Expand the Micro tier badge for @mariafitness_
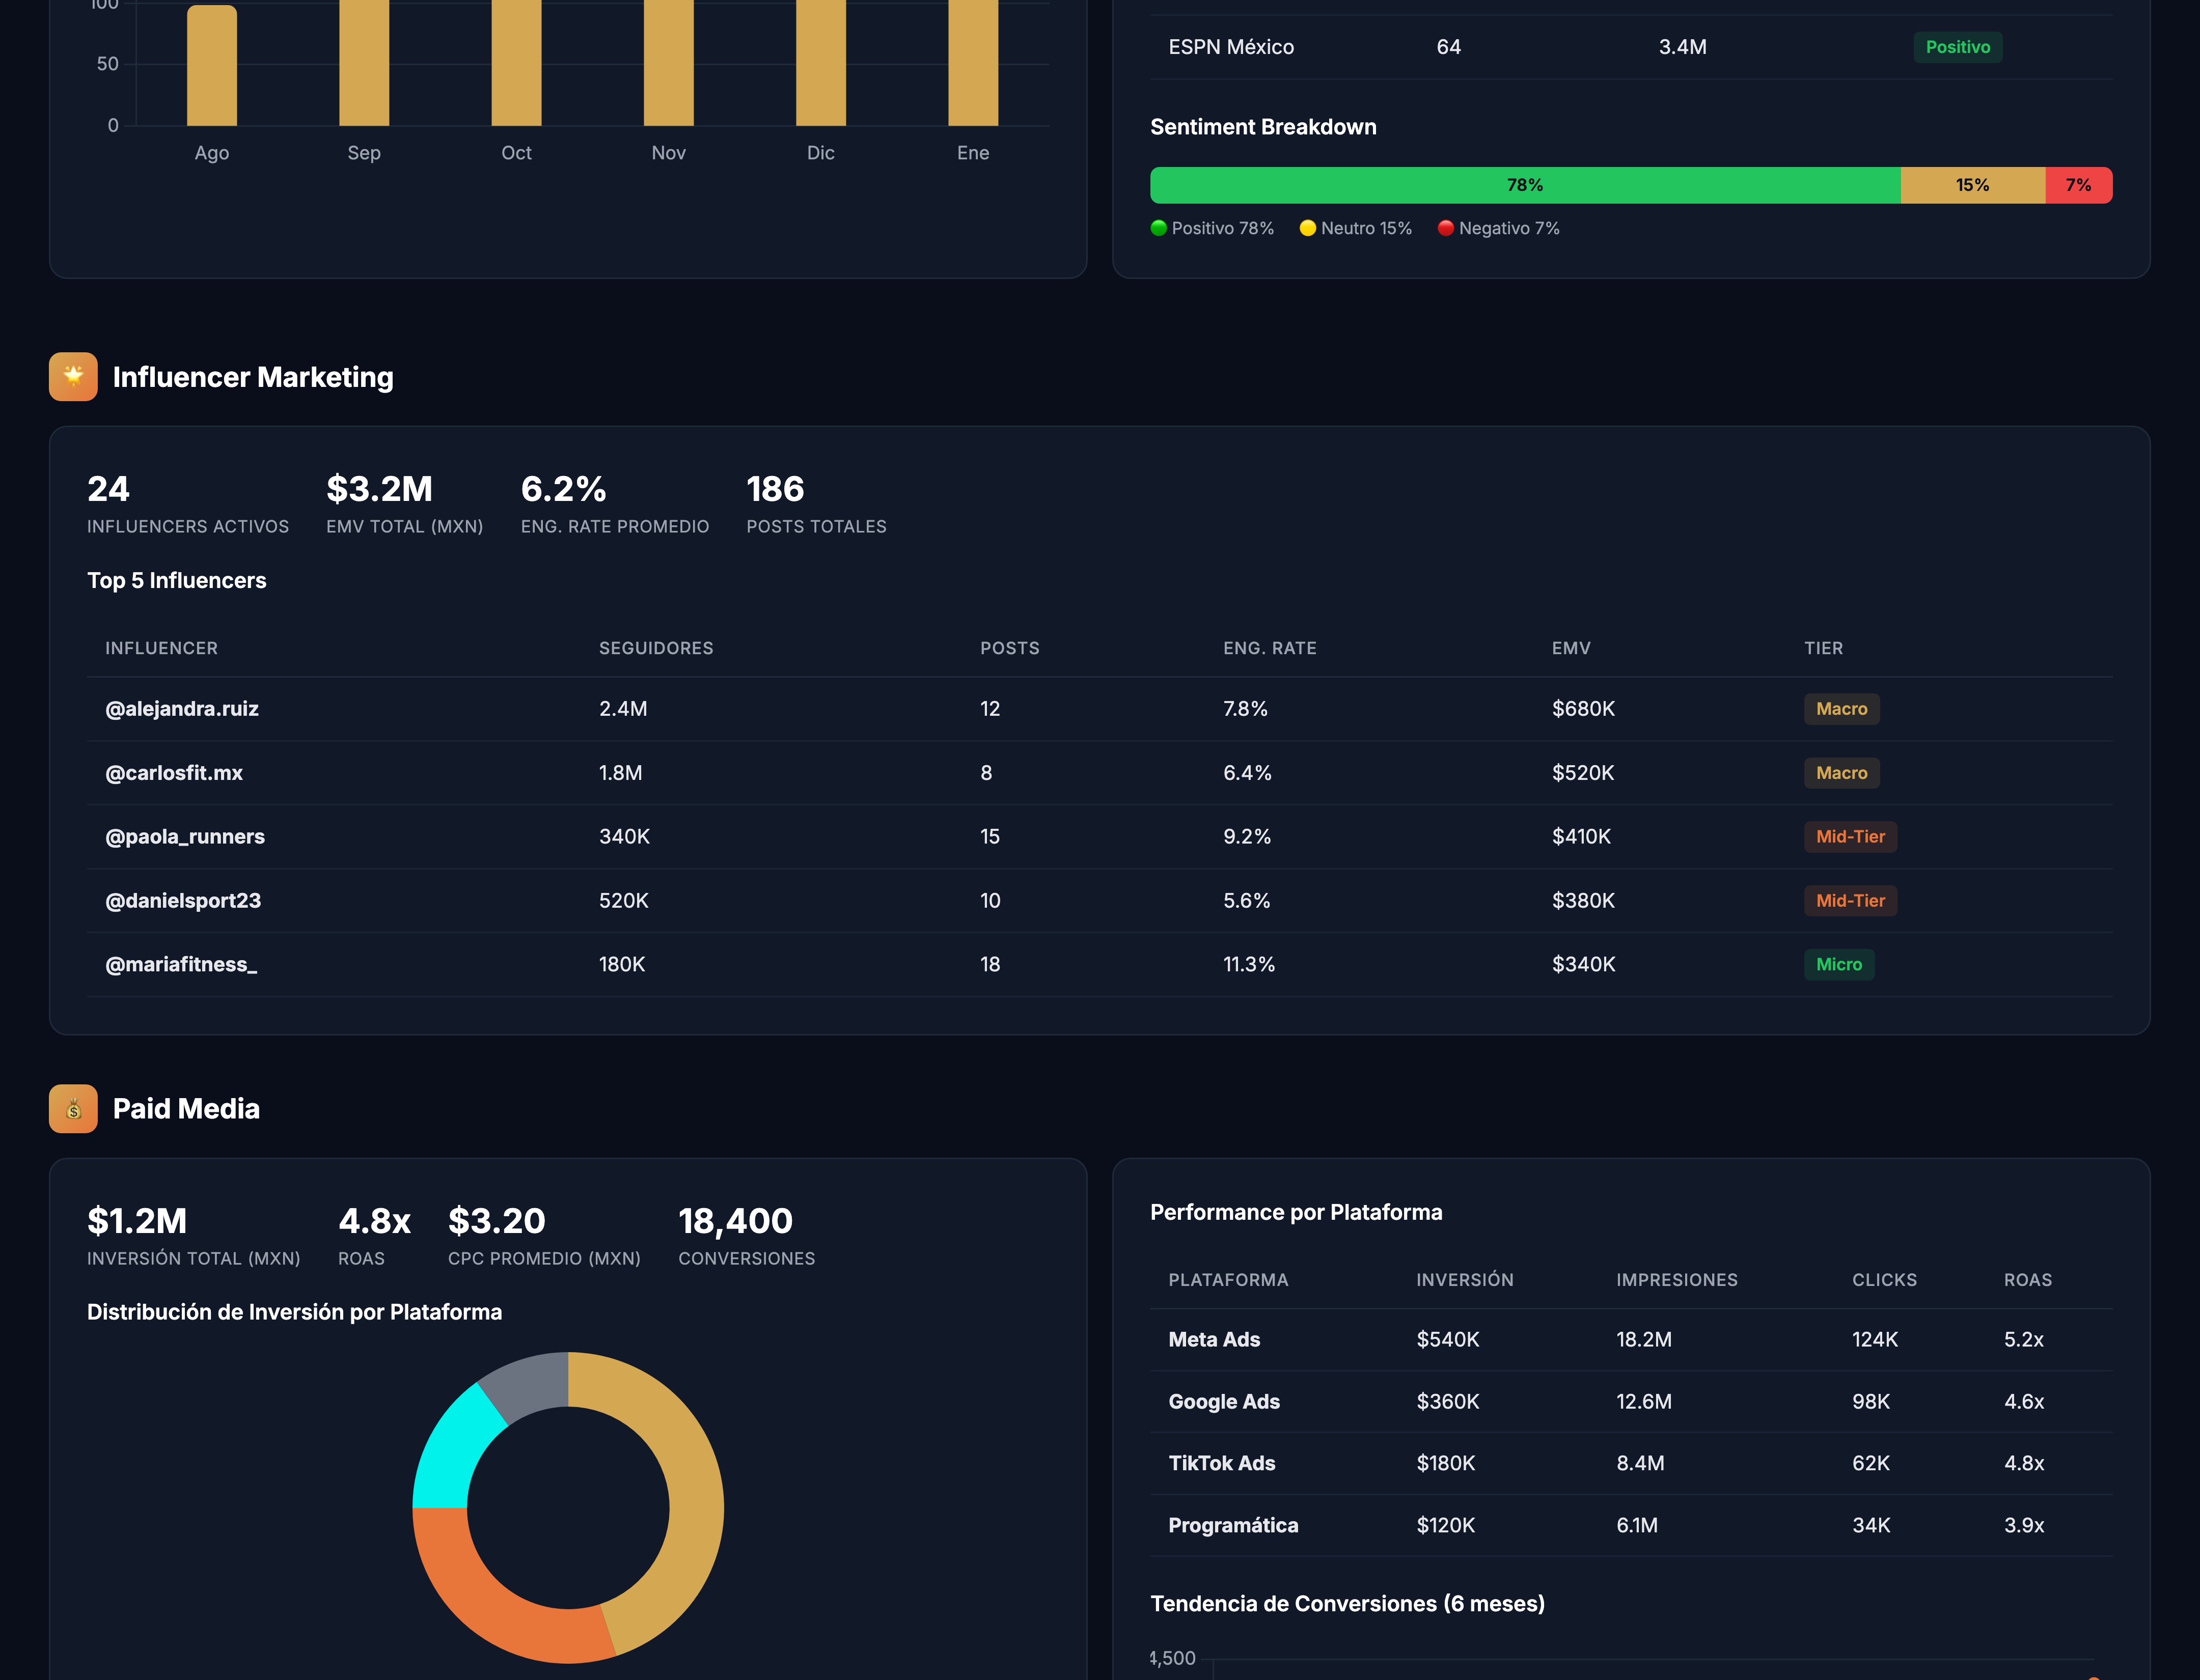Viewport: 2200px width, 1680px height. [x=1839, y=964]
